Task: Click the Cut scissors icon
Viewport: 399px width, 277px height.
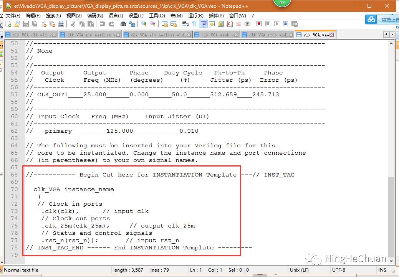Action: pyautogui.click(x=73, y=24)
